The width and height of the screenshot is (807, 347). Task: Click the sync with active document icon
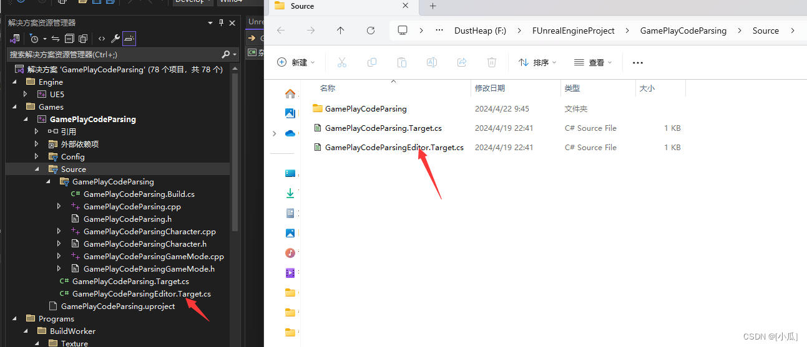coord(55,39)
